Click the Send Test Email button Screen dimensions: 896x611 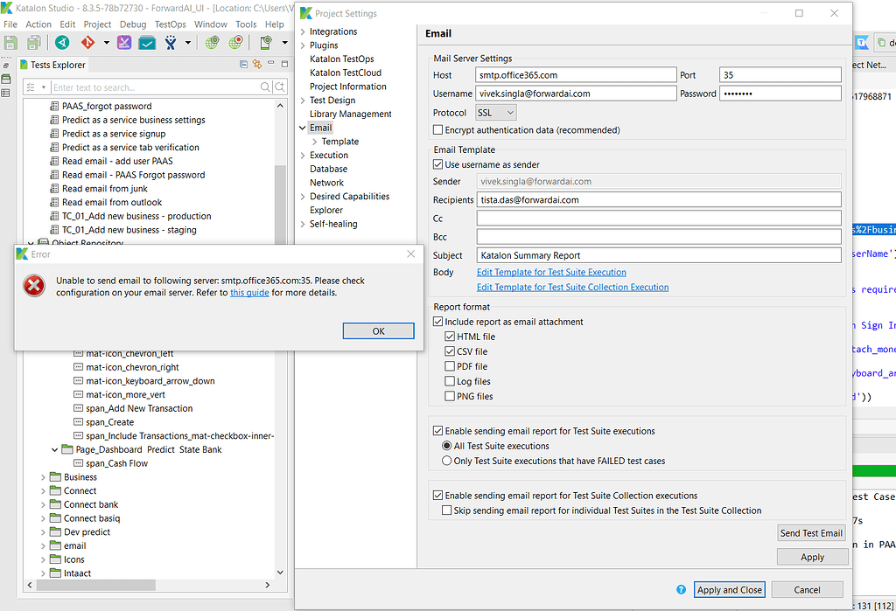(811, 532)
